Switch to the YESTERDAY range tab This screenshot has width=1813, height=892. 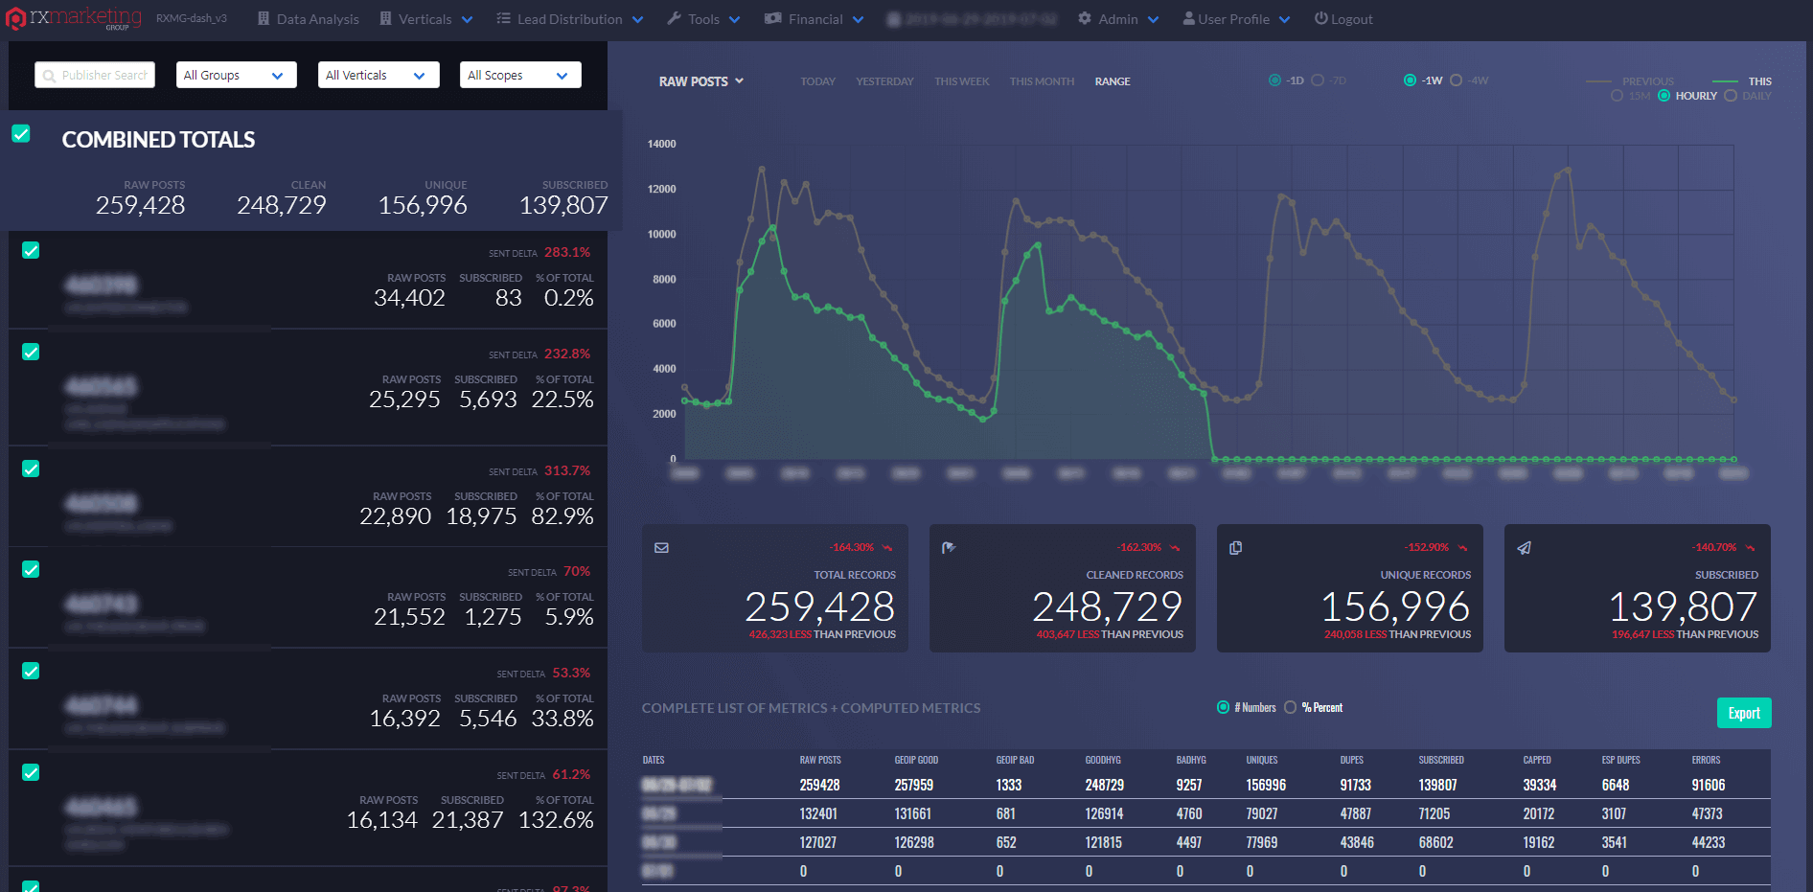[x=884, y=81]
